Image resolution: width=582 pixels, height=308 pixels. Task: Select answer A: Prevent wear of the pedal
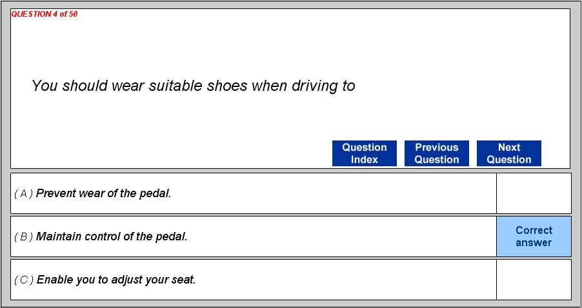pyautogui.click(x=104, y=193)
